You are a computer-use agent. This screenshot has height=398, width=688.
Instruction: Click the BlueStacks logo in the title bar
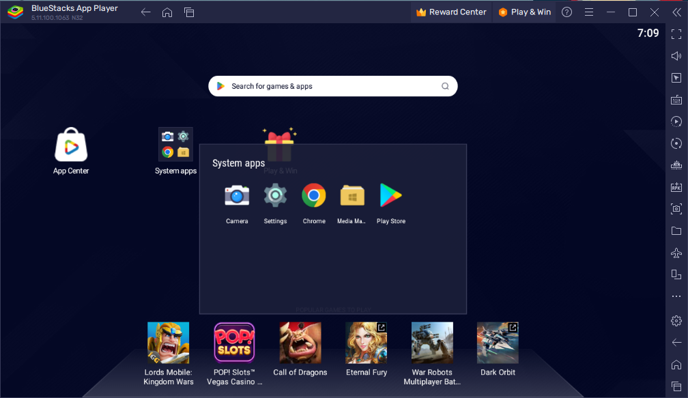15,12
